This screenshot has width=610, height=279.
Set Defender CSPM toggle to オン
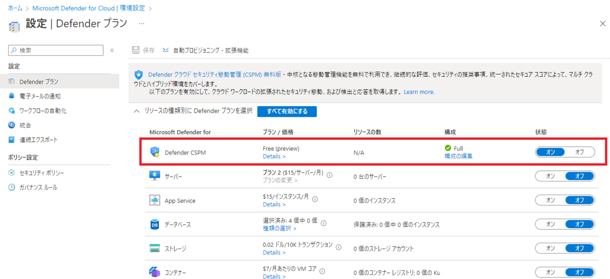coord(551,152)
